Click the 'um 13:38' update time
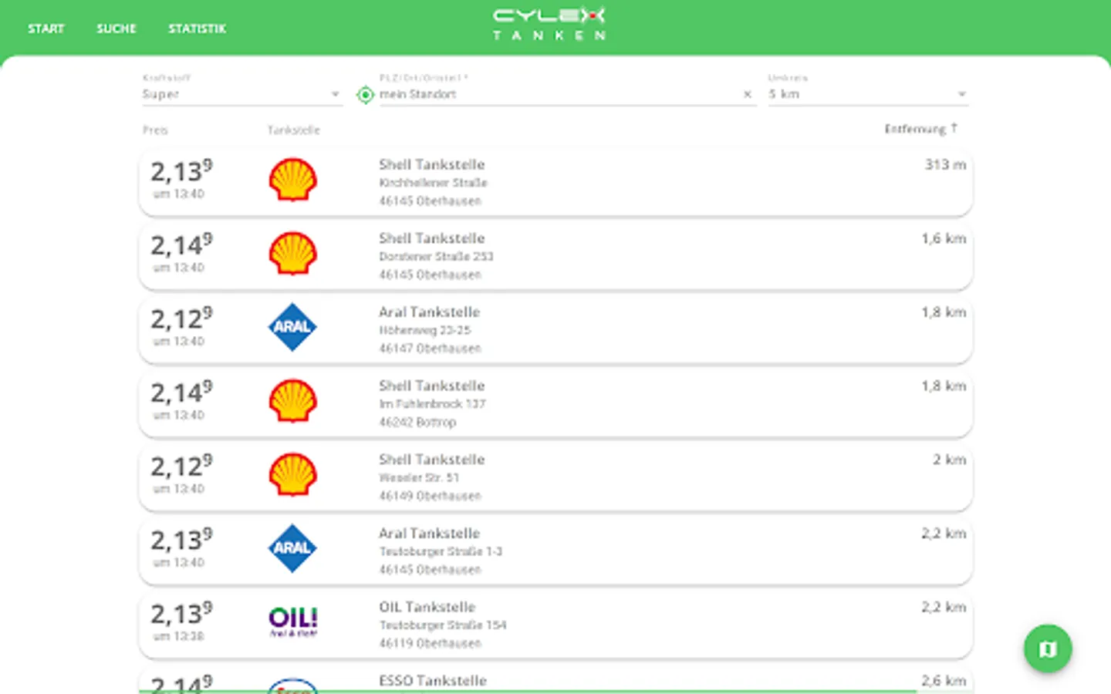 178,636
